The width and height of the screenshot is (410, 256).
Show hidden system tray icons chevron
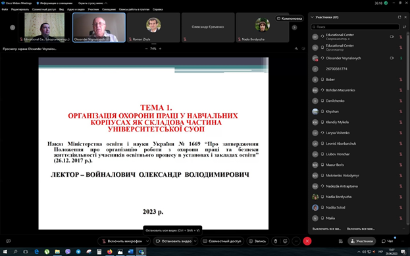(x=359, y=251)
